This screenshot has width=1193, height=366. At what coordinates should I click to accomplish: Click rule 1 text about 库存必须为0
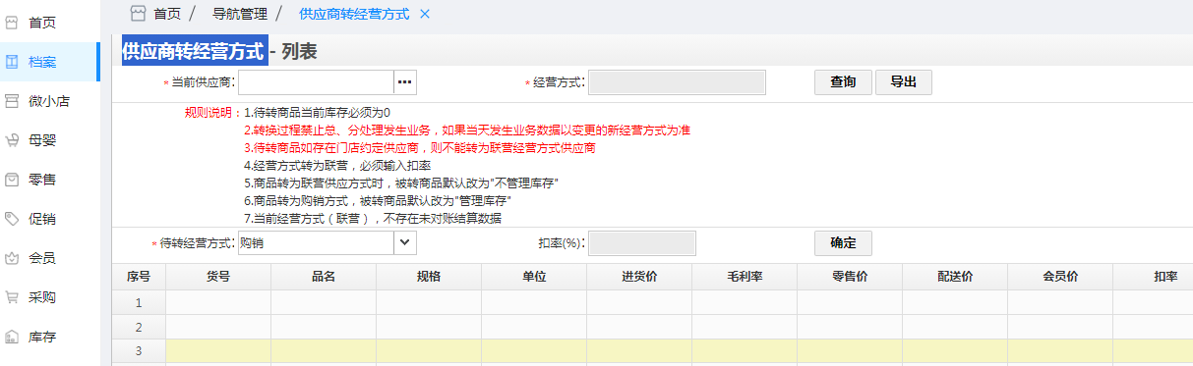pos(318,113)
